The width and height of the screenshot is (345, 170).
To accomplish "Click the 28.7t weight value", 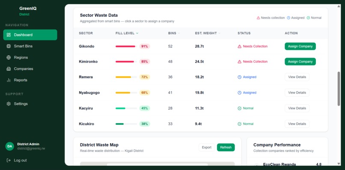I will (199, 46).
